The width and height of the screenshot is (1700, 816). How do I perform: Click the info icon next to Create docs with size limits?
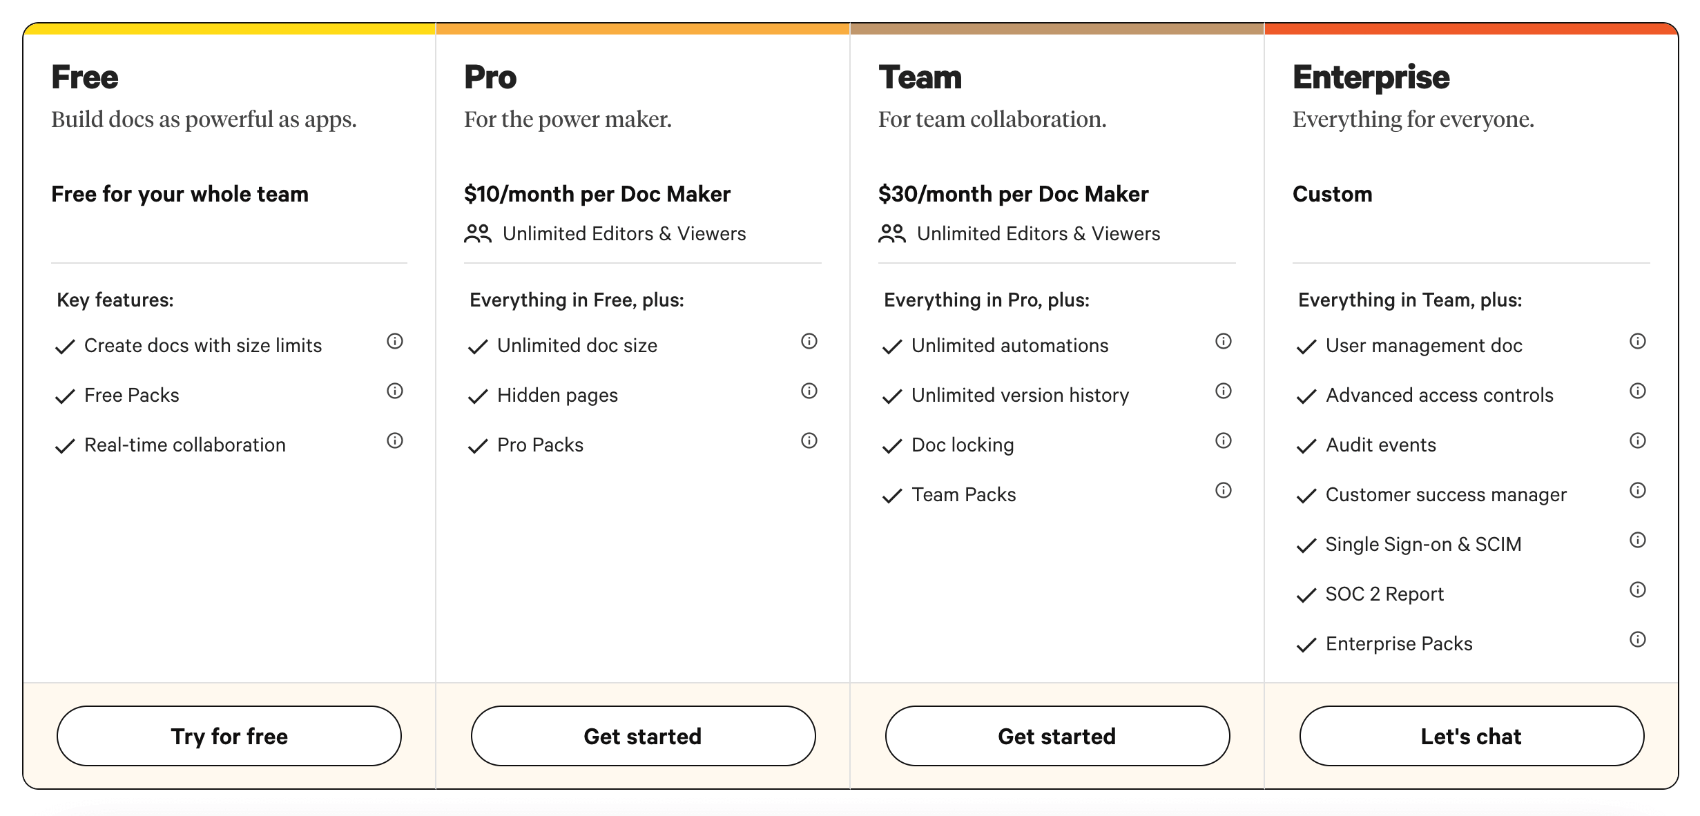pyautogui.click(x=394, y=342)
